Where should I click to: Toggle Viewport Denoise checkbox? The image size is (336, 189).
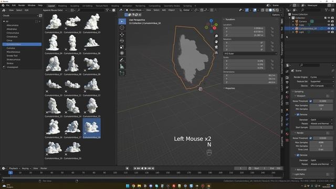point(298,114)
